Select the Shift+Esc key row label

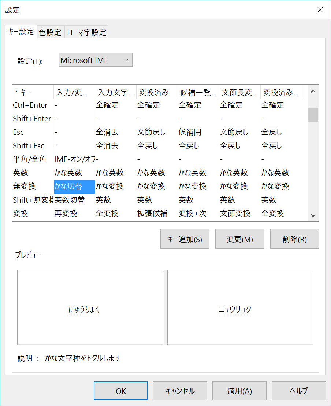(29, 146)
